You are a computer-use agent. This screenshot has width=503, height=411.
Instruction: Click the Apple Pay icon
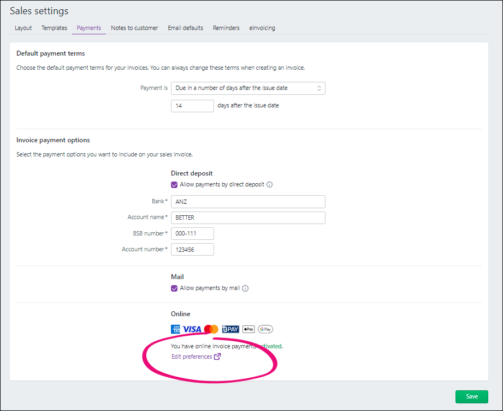click(x=248, y=329)
